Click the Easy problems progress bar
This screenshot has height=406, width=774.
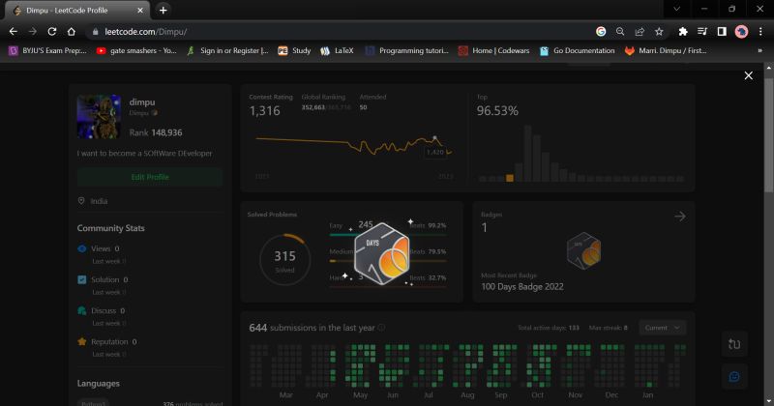388,235
